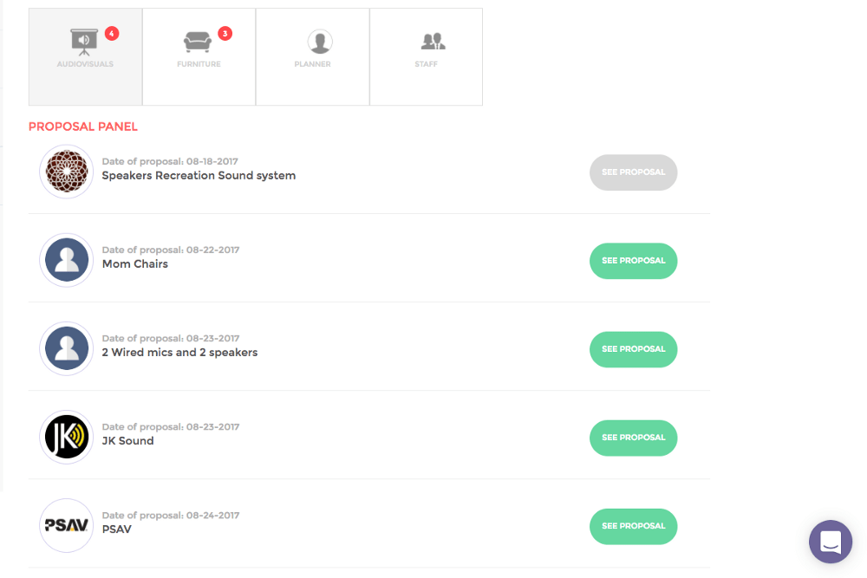
Task: Click the Planner person silhouette icon
Action: point(320,42)
